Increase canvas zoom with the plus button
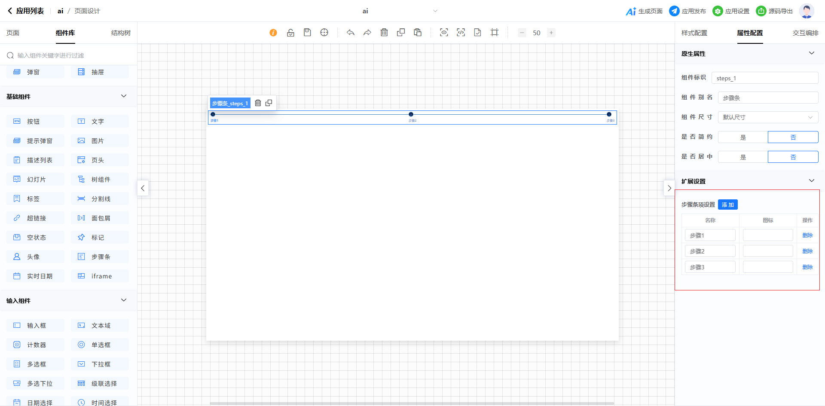The image size is (825, 406). coord(551,33)
